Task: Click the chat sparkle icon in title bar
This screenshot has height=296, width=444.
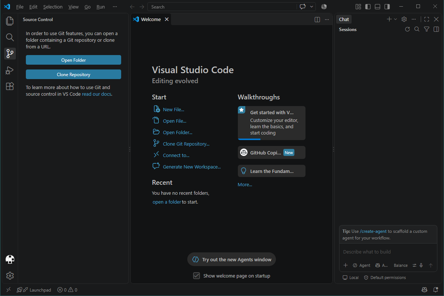Action: [x=303, y=7]
